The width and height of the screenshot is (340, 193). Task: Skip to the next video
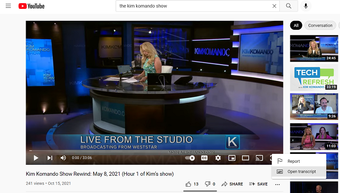(x=50, y=158)
